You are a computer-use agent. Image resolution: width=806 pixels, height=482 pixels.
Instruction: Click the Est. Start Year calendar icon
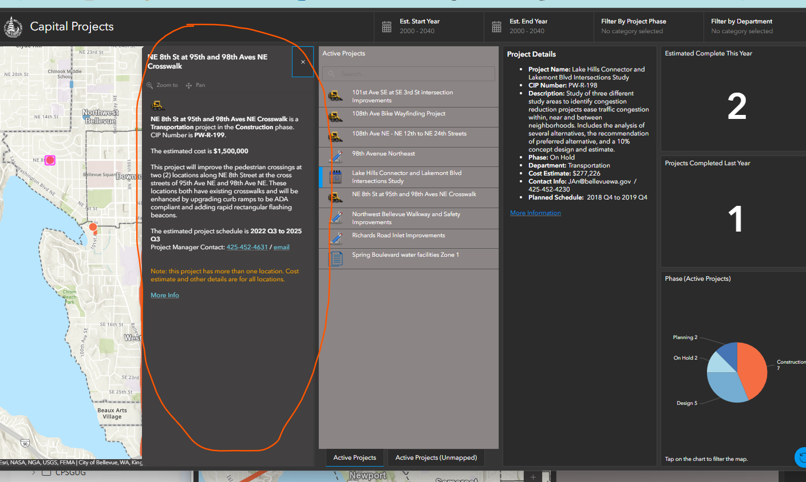point(386,26)
